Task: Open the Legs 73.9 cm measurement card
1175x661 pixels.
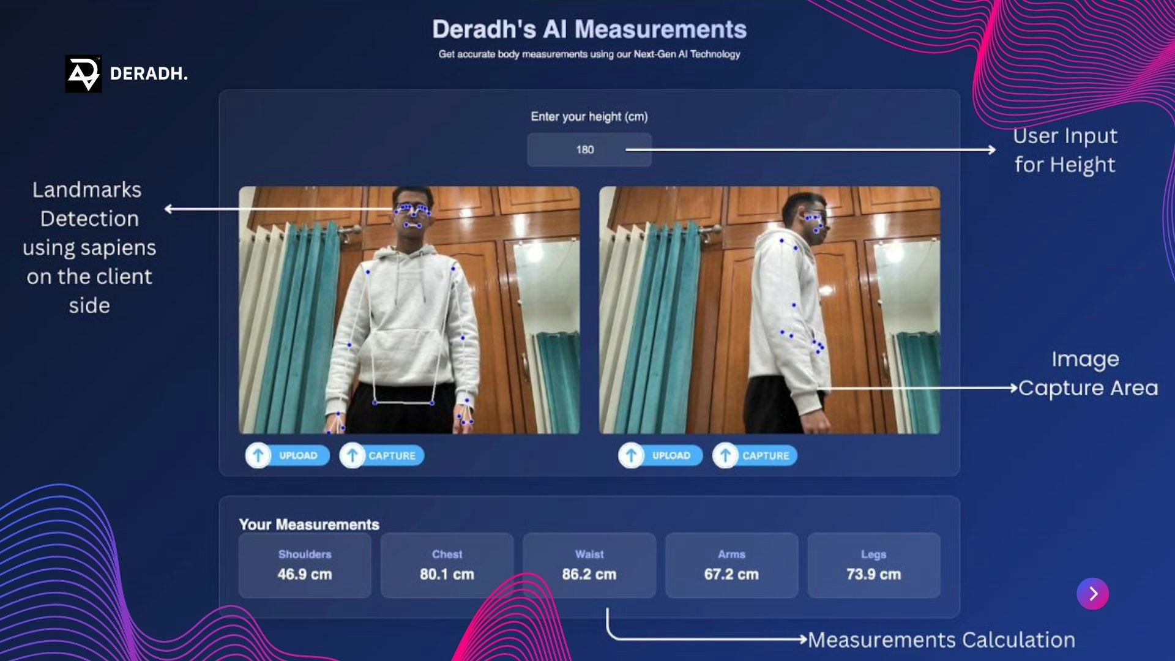Action: click(x=873, y=565)
